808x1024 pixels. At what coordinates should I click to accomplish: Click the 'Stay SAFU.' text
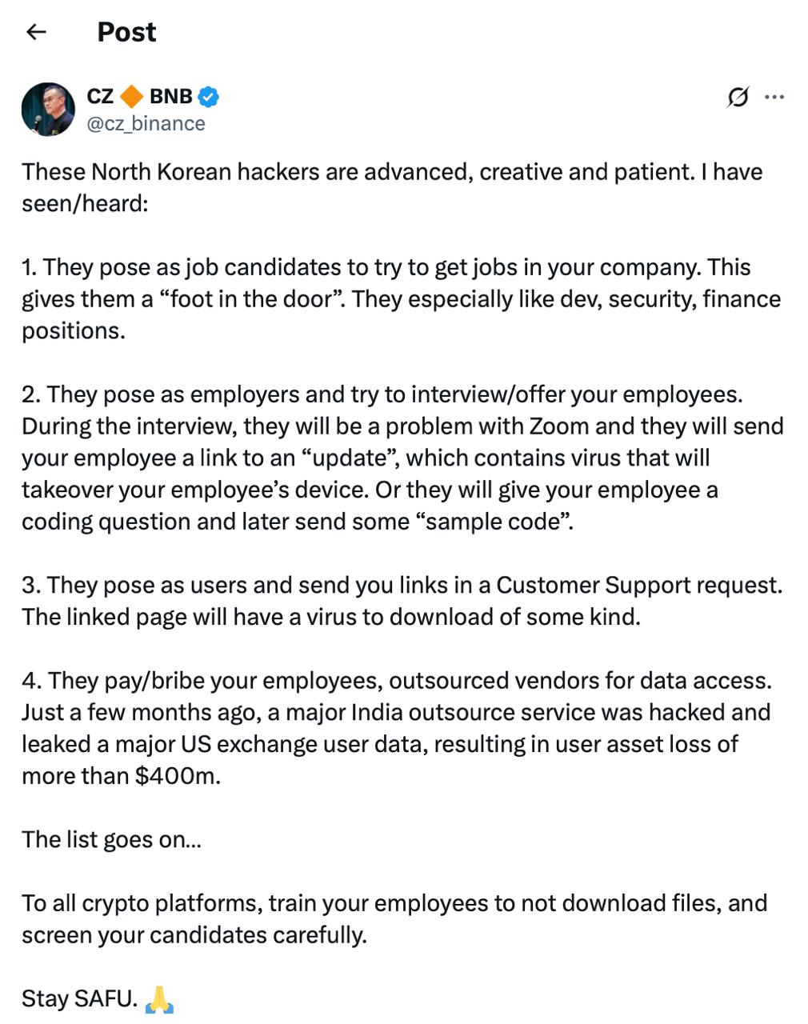click(79, 998)
